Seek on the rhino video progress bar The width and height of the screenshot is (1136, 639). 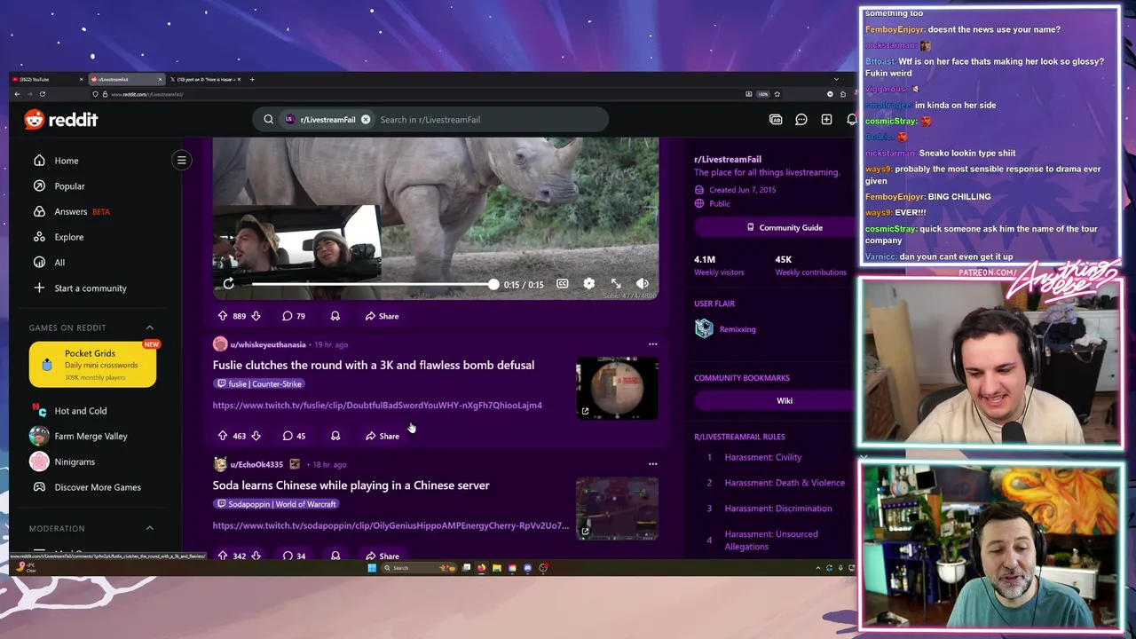coord(373,284)
